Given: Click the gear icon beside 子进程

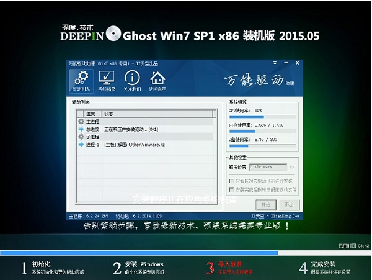Looking at the screenshot, I should click(81, 137).
